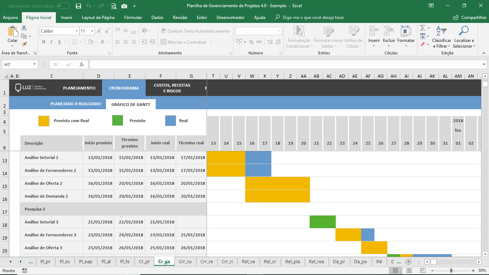Open the Arquivo menu
Viewport: 489px width, 275px height.
(10, 18)
